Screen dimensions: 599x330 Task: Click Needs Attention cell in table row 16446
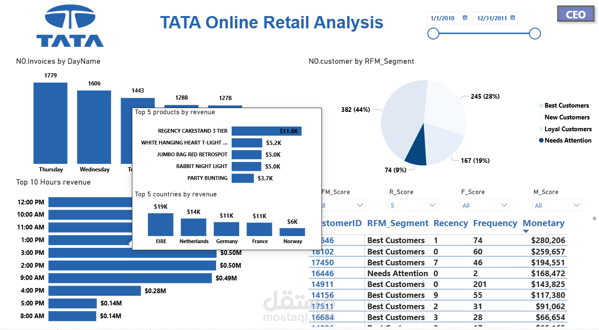pos(398,273)
